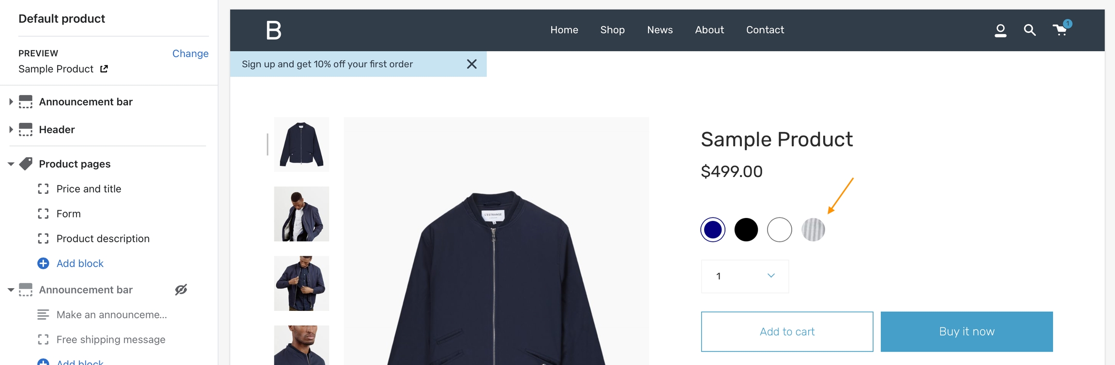The width and height of the screenshot is (1115, 365).
Task: Open Sample Product external link icon
Action: 104,69
